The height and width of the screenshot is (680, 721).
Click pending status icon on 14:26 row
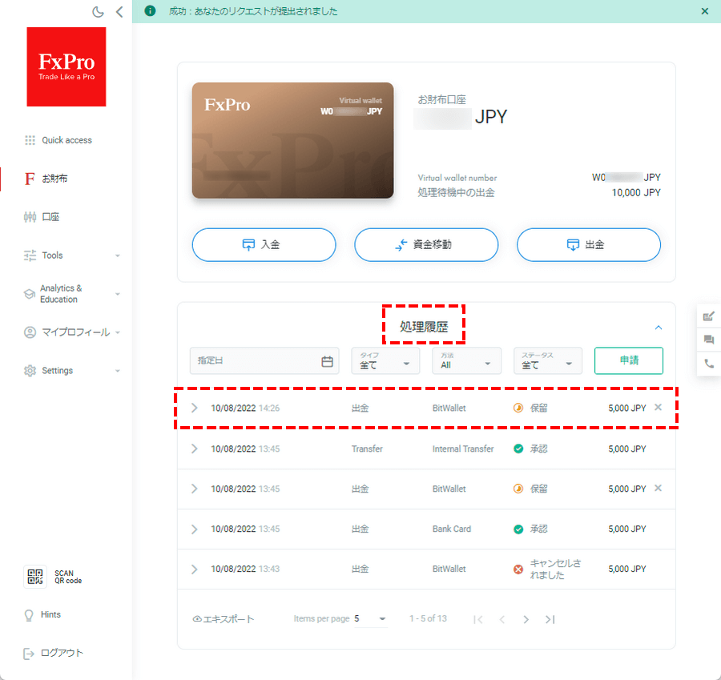coord(518,408)
